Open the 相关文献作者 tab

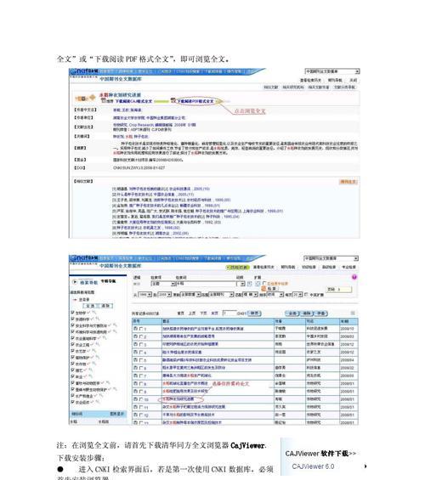(x=319, y=88)
